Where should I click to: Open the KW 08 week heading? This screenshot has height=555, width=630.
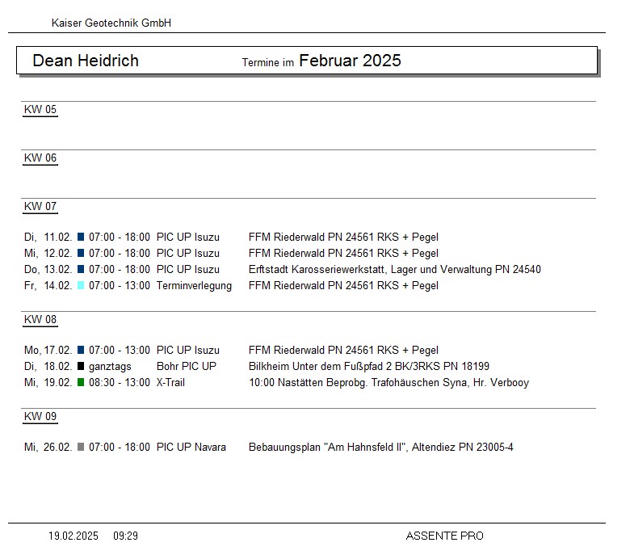pos(40,320)
